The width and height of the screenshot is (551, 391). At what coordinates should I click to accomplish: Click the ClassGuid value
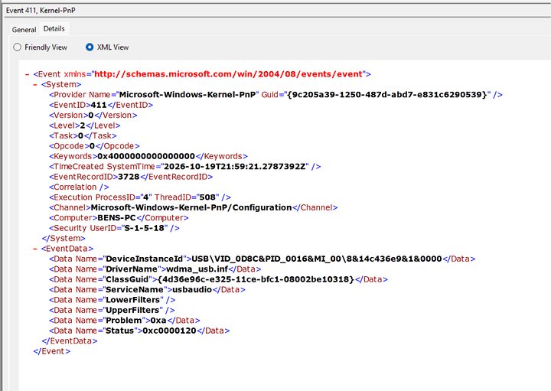pos(256,279)
